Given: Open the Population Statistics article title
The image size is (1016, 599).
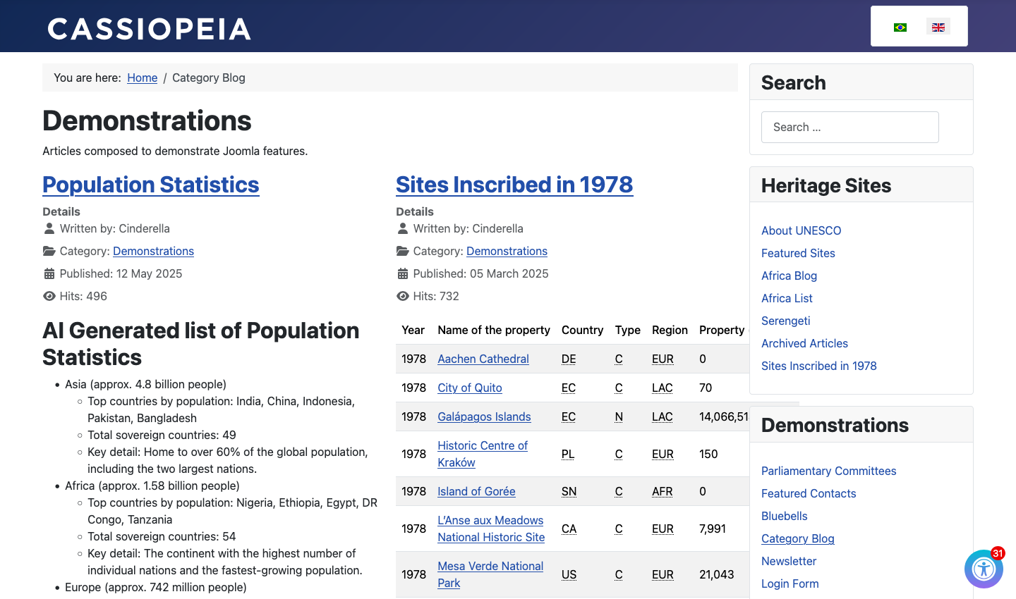Looking at the screenshot, I should (151, 185).
